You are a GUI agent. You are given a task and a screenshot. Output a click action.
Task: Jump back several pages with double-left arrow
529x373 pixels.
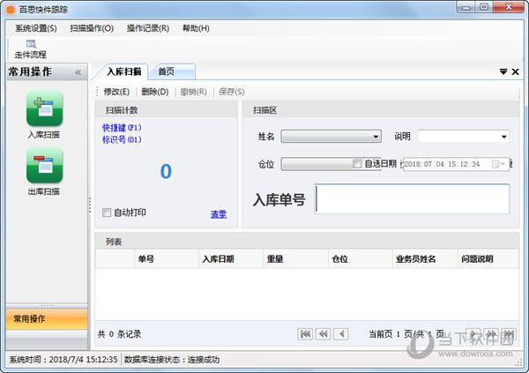[x=324, y=334]
